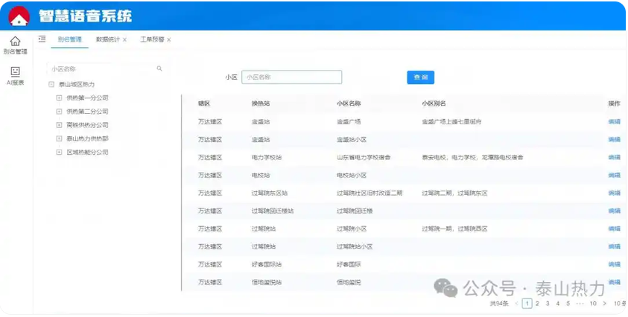Expand the 泰山热力供热部 node
Screen dimensions: 628x317
(59, 139)
